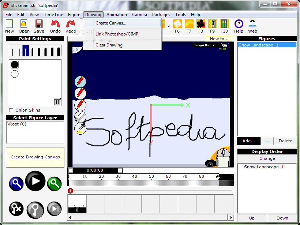
Task: Select the eraser tool on canvas
Action: tap(80, 117)
